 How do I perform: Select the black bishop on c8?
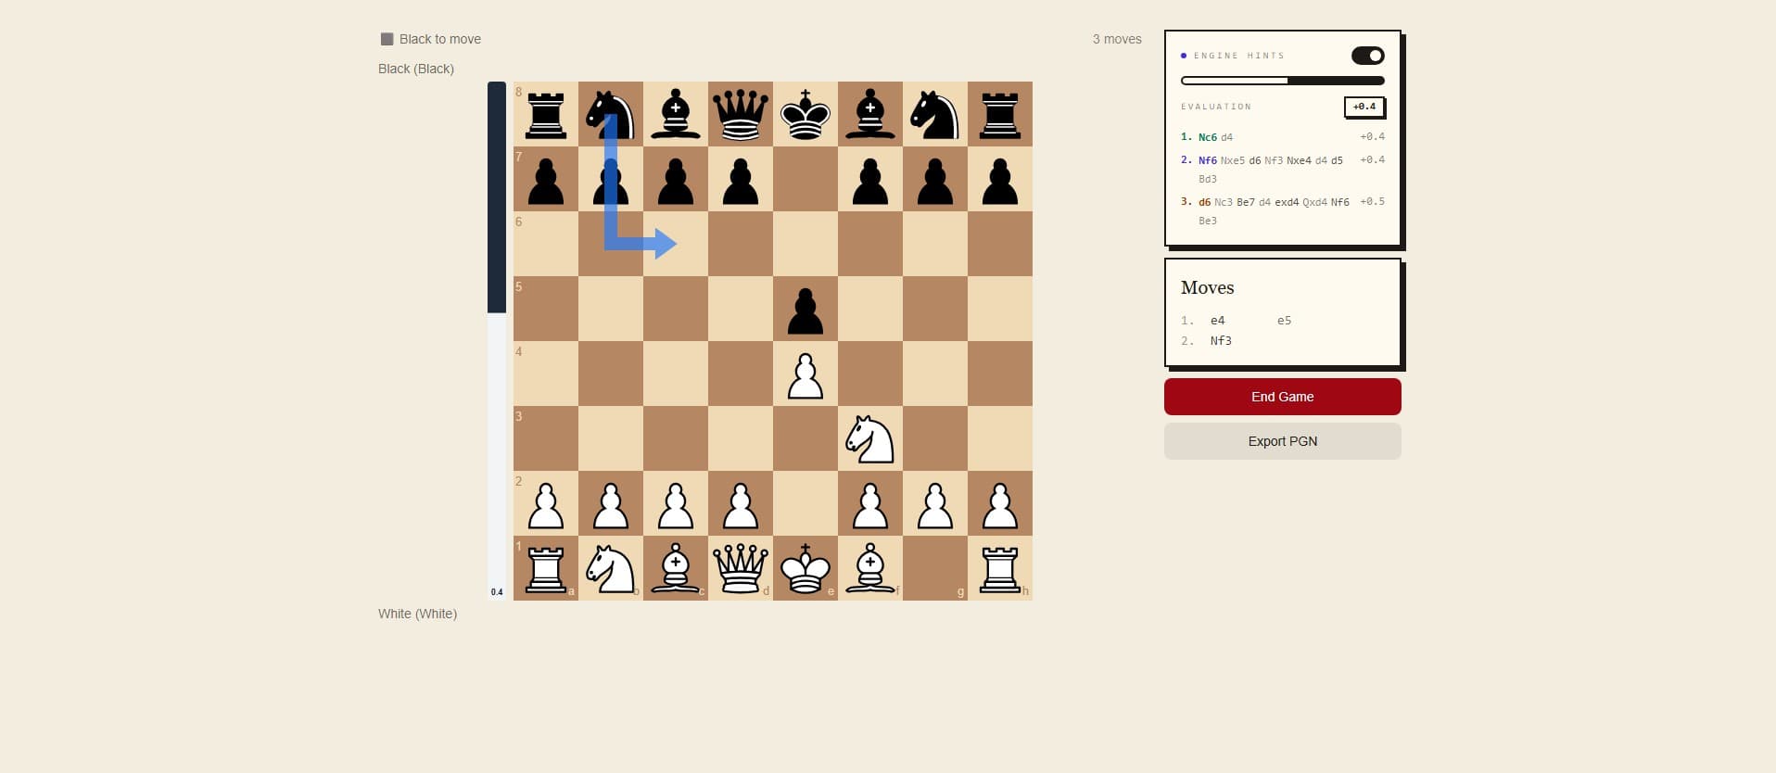point(676,114)
